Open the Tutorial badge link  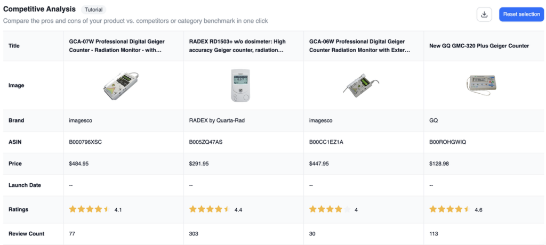coord(93,10)
